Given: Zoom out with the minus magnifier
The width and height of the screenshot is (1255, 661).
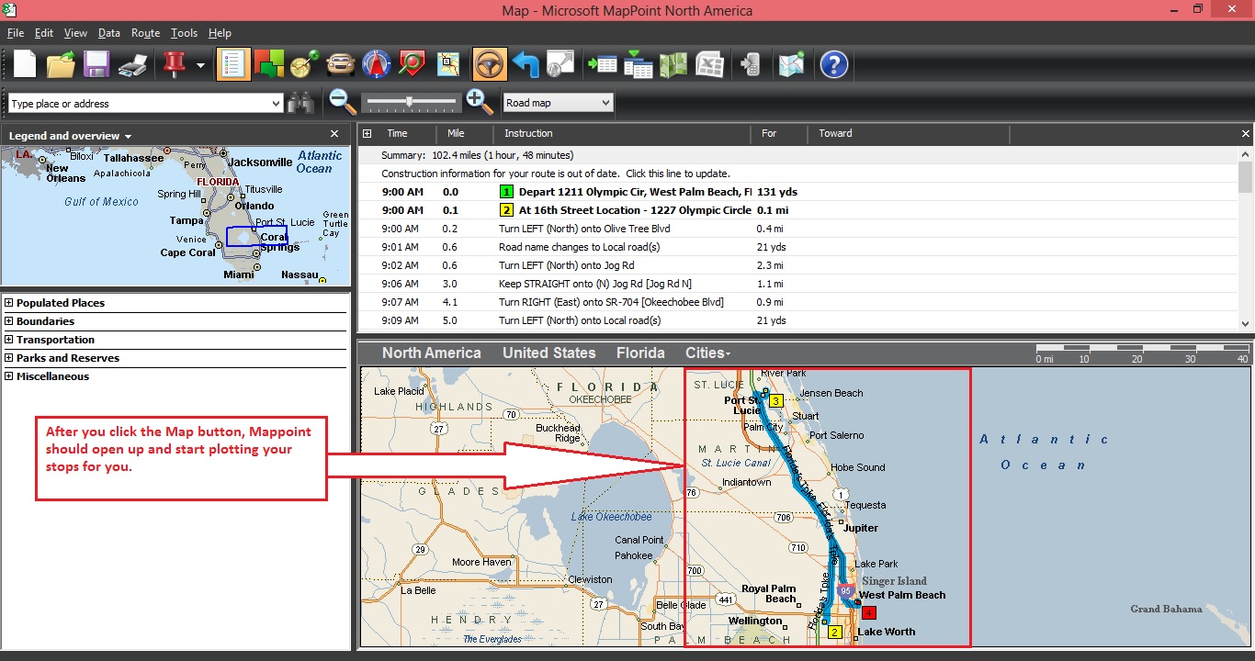Looking at the screenshot, I should (x=343, y=101).
